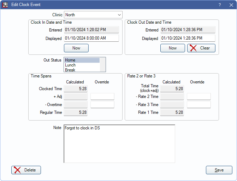Click inside the Note text box
237x181 pixels.
119,144
